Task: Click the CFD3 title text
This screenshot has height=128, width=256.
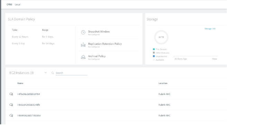Action: [9, 5]
